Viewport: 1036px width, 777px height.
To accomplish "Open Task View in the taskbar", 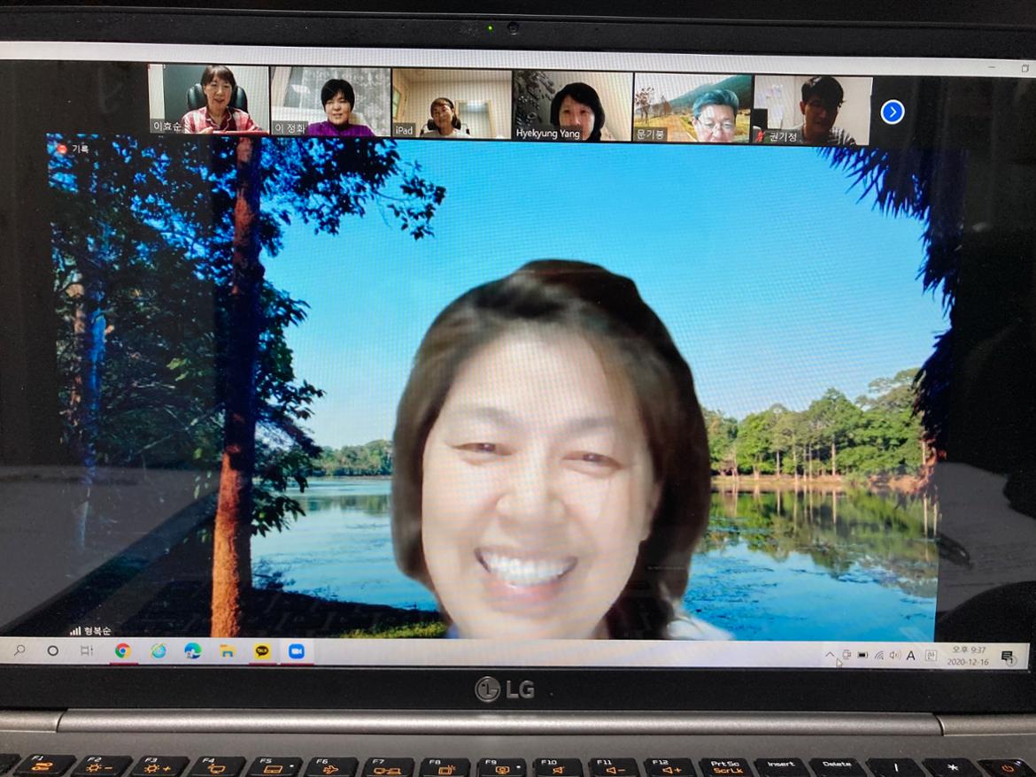I will (x=86, y=650).
